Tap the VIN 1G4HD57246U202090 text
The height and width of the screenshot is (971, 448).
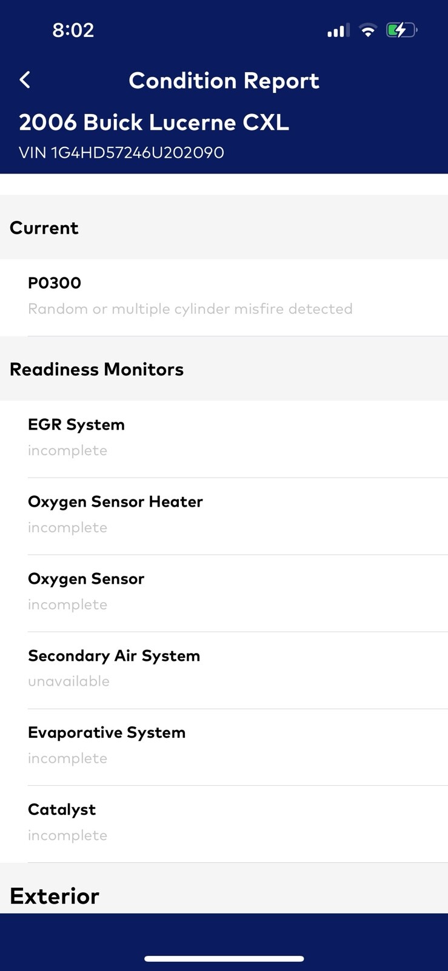click(x=121, y=152)
